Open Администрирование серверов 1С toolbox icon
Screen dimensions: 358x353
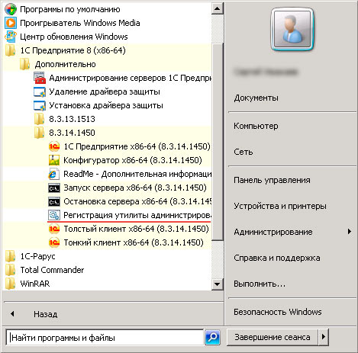pyautogui.click(x=40, y=78)
